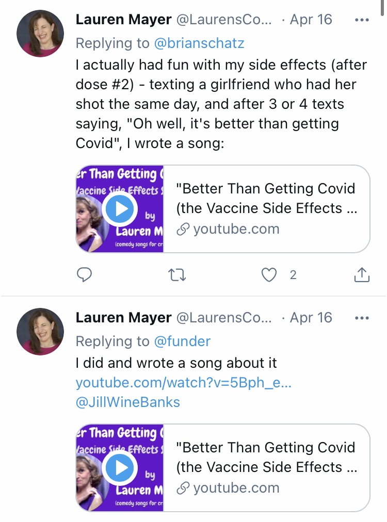The image size is (387, 522).
Task: Play the video in first YouTube card
Action: coord(120,209)
